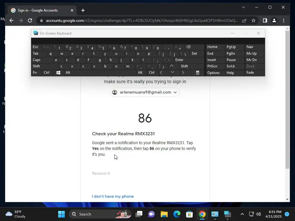
Task: Click the address bar URL
Action: click(x=142, y=20)
